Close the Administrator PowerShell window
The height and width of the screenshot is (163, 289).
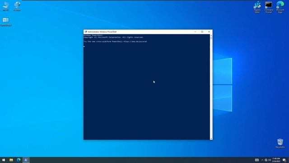click(209, 32)
